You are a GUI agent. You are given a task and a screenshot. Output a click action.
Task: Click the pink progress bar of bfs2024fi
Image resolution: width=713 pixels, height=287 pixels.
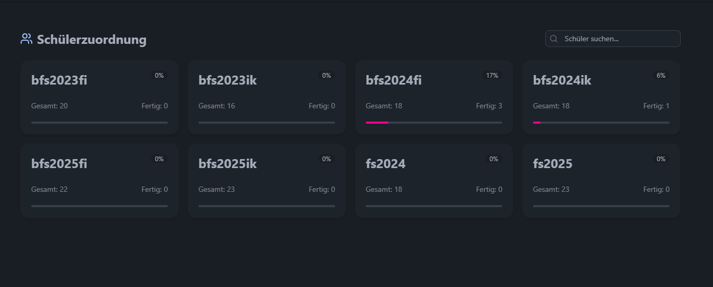pos(377,123)
